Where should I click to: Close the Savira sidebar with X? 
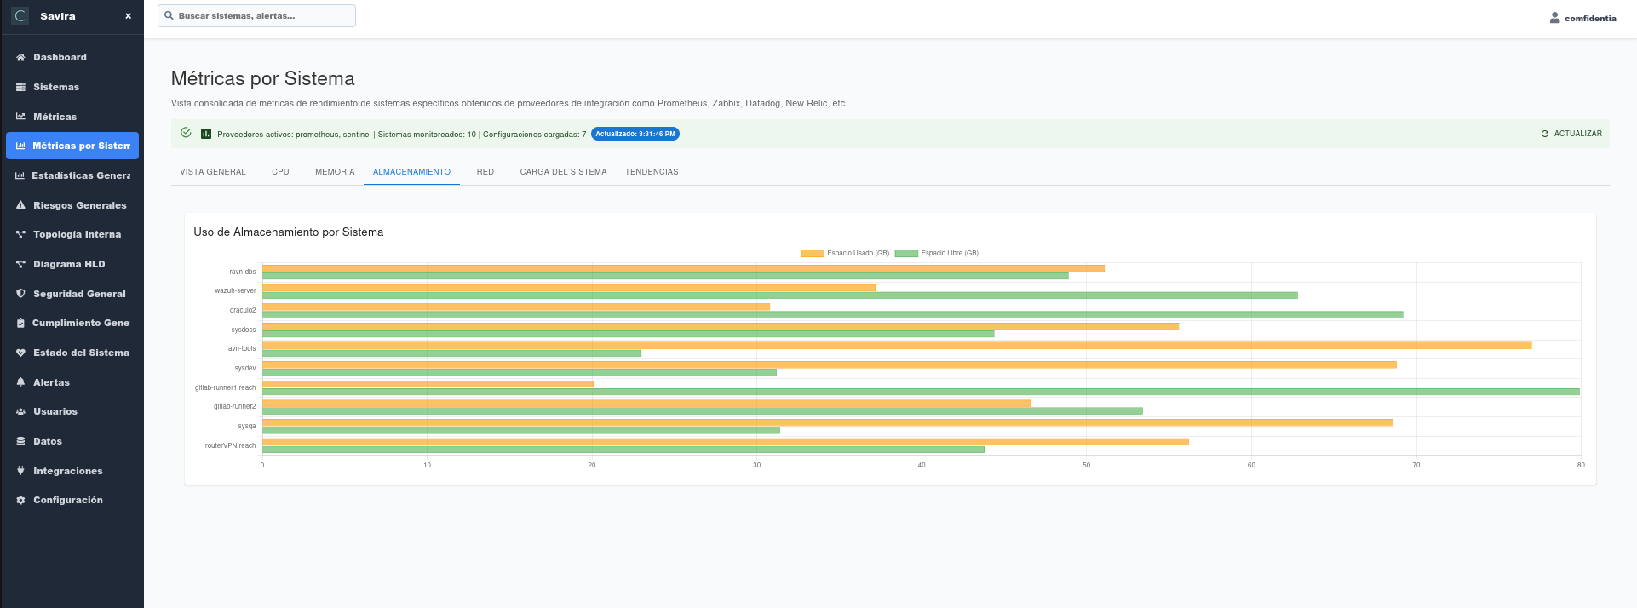point(128,16)
